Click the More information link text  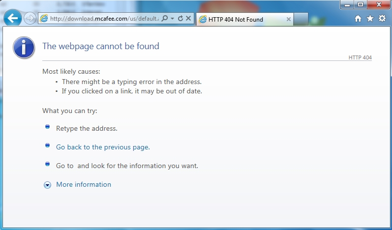(x=84, y=184)
